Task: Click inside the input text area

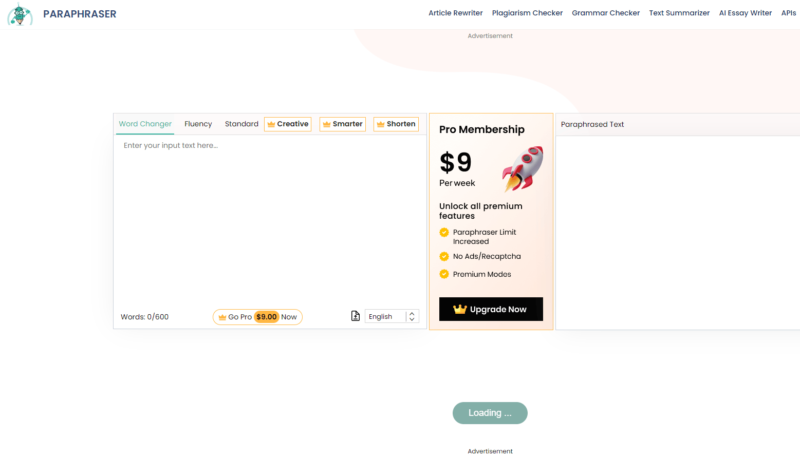Action: [270, 221]
